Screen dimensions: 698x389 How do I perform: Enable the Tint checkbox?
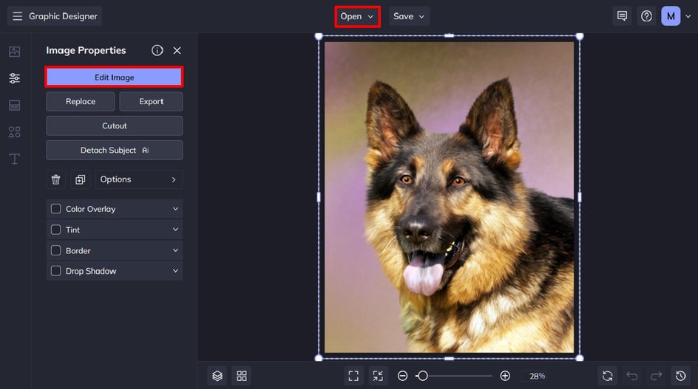coord(55,230)
